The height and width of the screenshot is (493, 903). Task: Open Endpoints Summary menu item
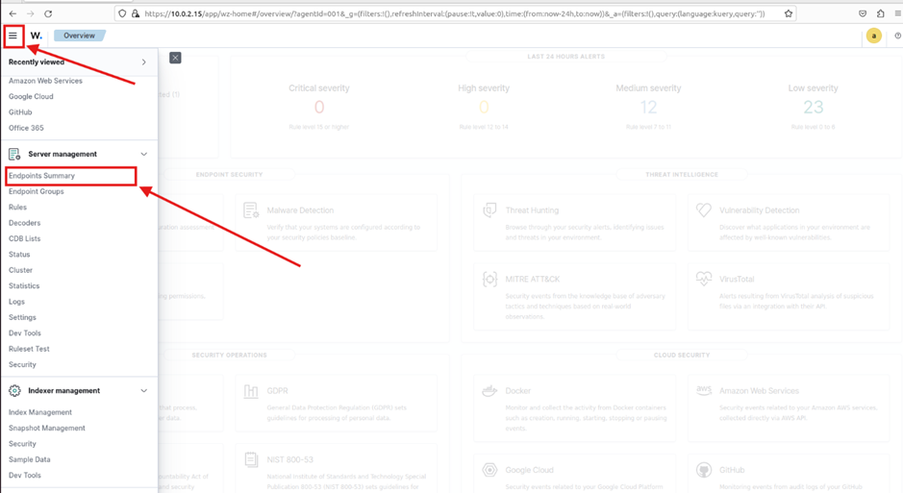[x=41, y=176]
